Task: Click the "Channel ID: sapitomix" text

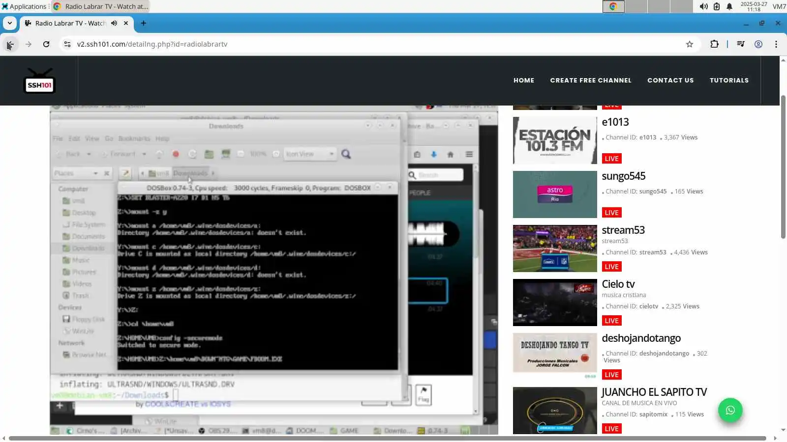Action: (636, 414)
